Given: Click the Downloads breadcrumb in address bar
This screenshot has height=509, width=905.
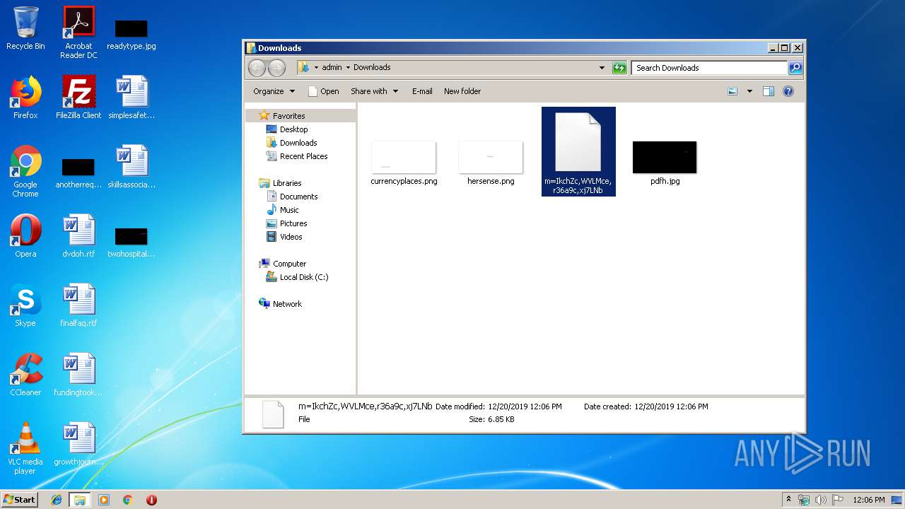Looking at the screenshot, I should pyautogui.click(x=372, y=68).
